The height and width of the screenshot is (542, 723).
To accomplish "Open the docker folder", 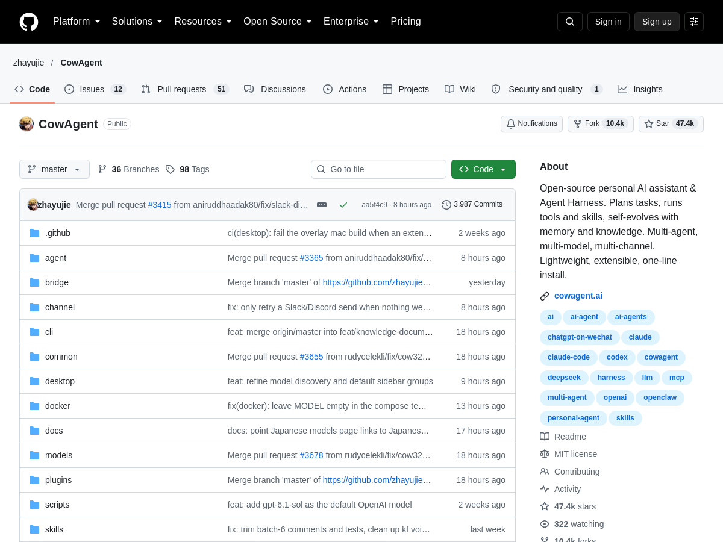I will [58, 406].
